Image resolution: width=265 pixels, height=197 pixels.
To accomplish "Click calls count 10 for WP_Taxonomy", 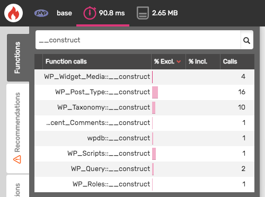I will click(x=242, y=108).
